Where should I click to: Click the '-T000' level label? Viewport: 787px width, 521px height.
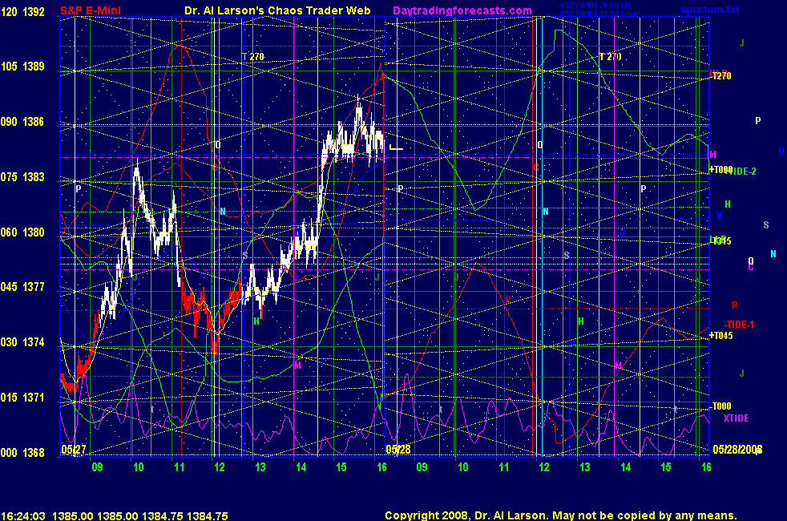[721, 406]
